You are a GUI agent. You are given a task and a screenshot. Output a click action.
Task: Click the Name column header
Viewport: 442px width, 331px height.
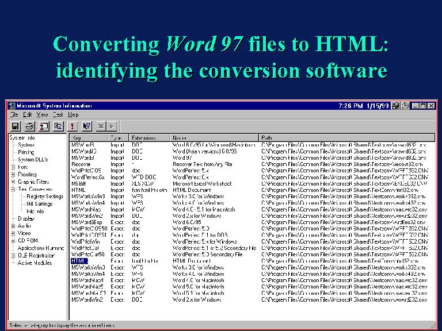click(x=214, y=138)
